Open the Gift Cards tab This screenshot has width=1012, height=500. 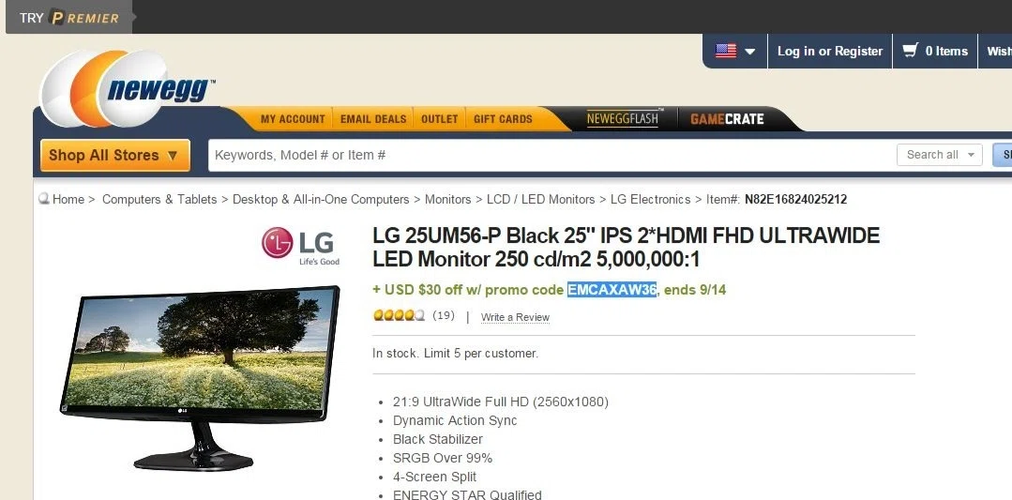503,119
